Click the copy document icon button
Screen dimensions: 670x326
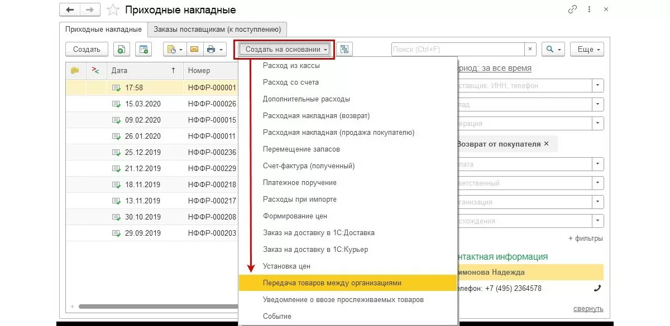121,50
